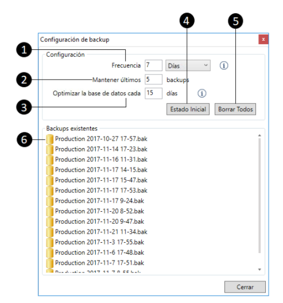Click database icon of Production 2017-10-27 17-57.bak

[x=50, y=139]
